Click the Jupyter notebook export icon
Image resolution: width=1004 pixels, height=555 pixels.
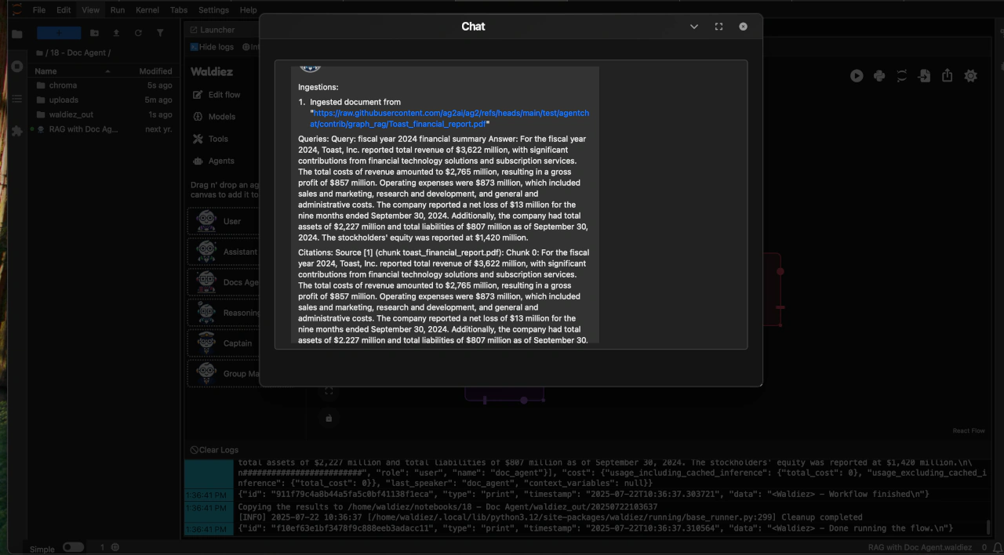(x=902, y=76)
